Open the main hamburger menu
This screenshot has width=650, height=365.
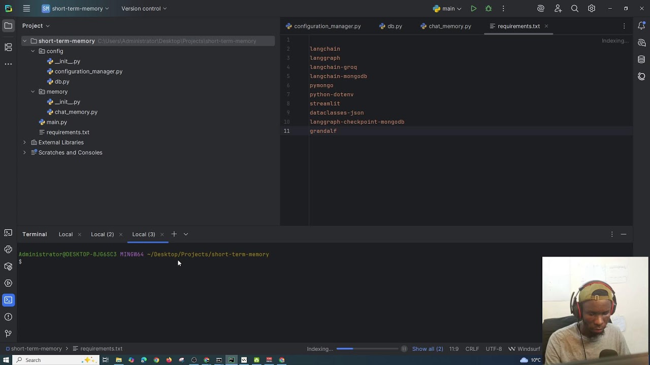click(26, 9)
